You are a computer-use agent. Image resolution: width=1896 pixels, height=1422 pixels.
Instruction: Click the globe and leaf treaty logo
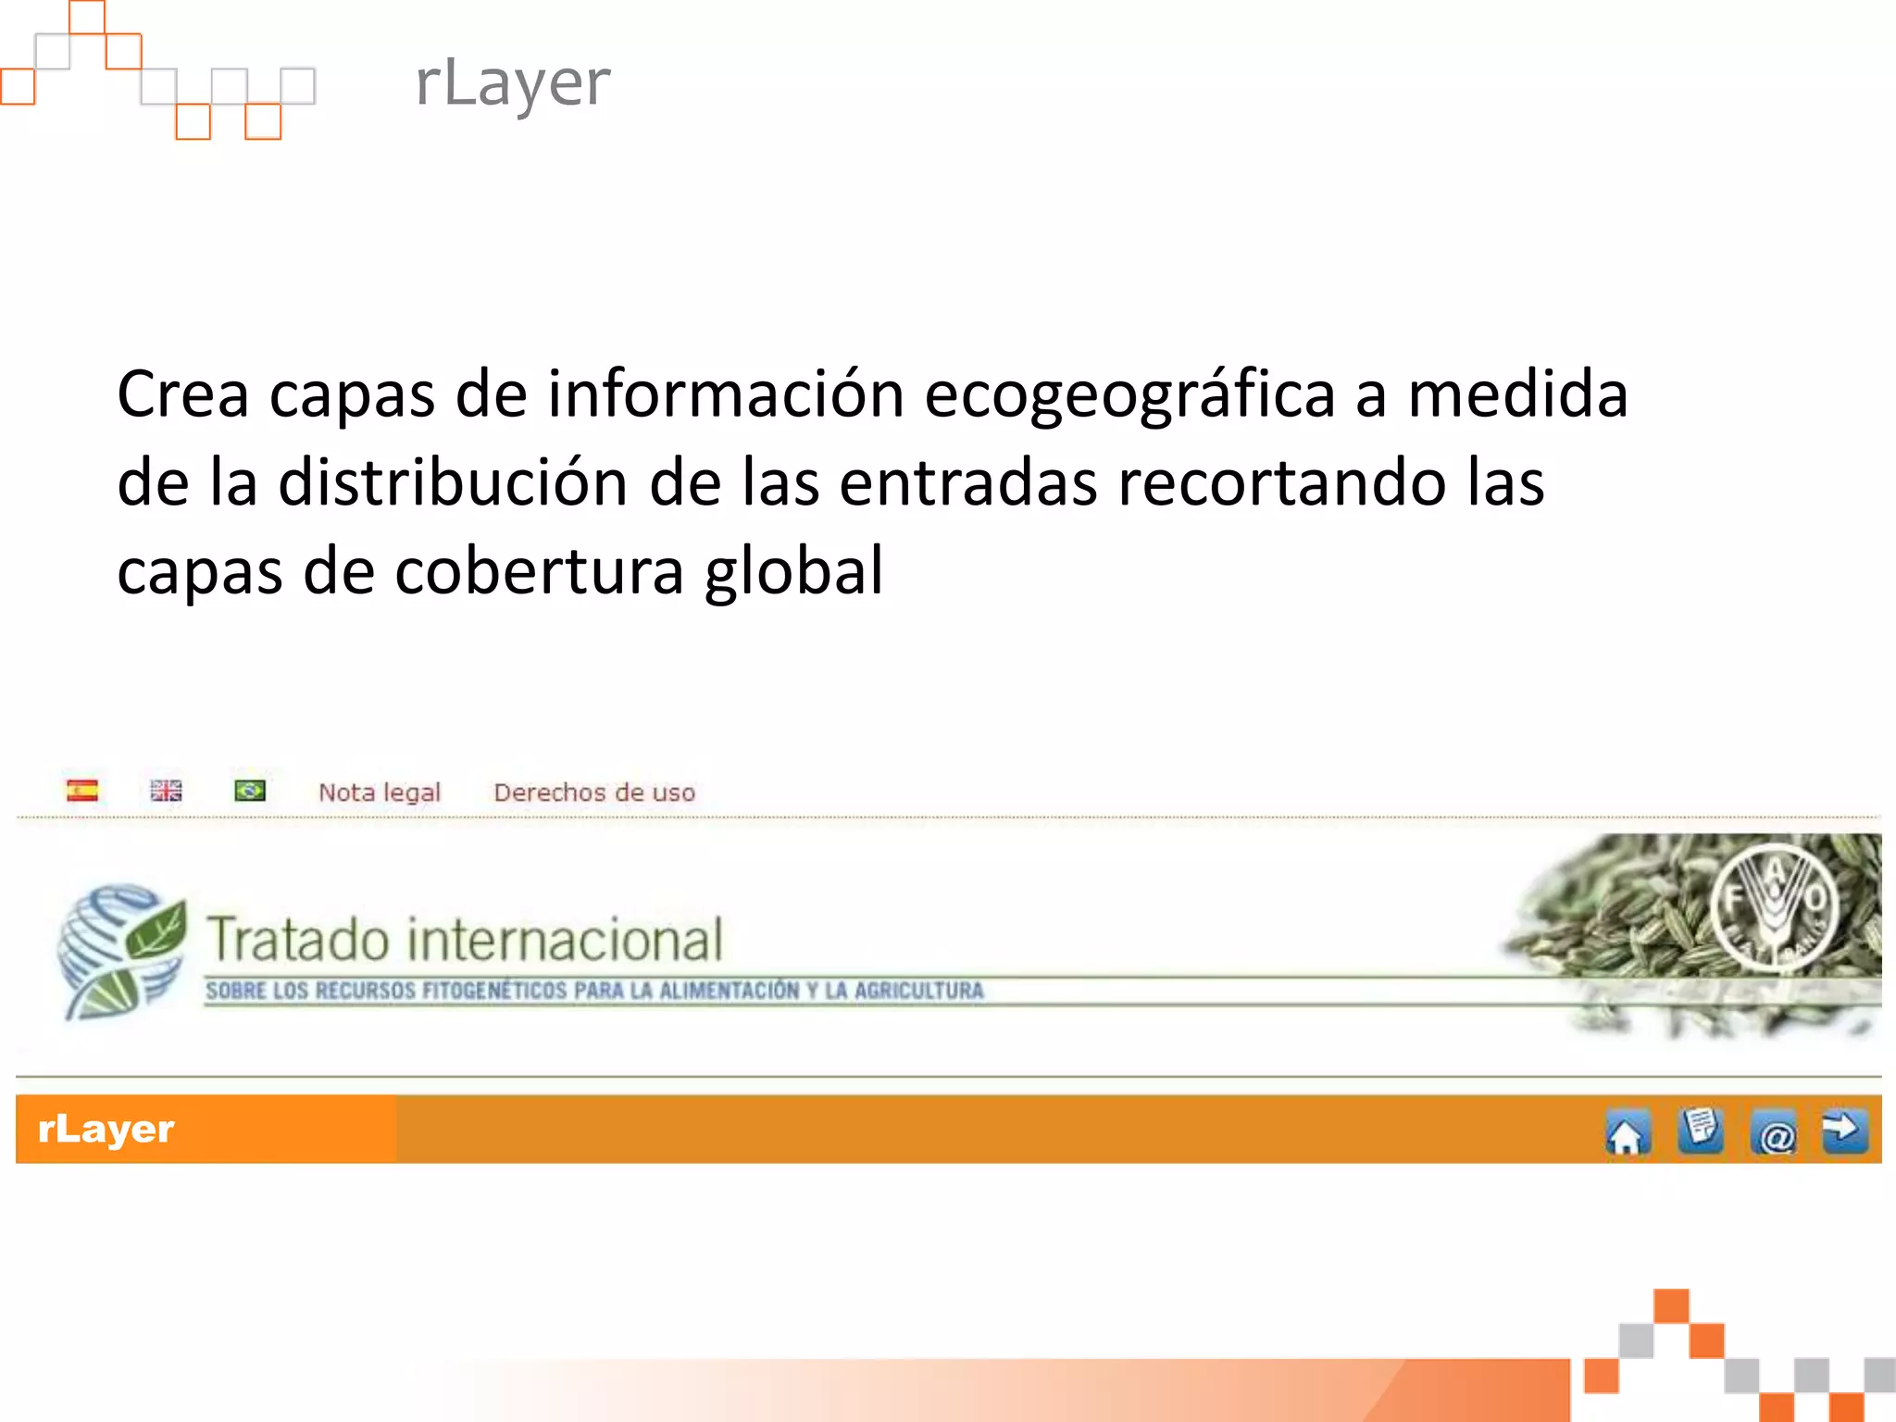[x=122, y=952]
